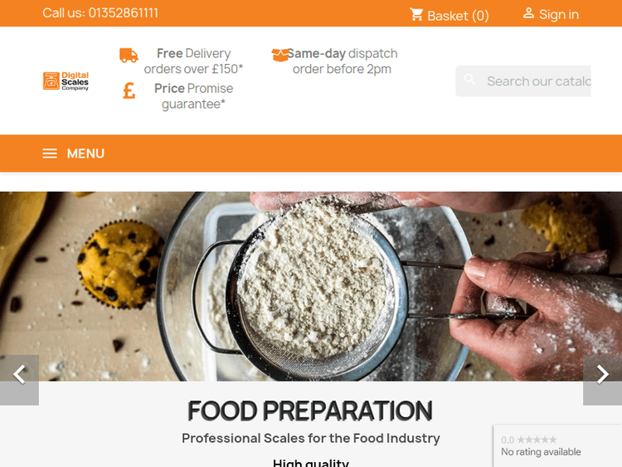Click the person sign-in icon
Image resolution: width=622 pixels, height=467 pixels.
click(x=528, y=13)
